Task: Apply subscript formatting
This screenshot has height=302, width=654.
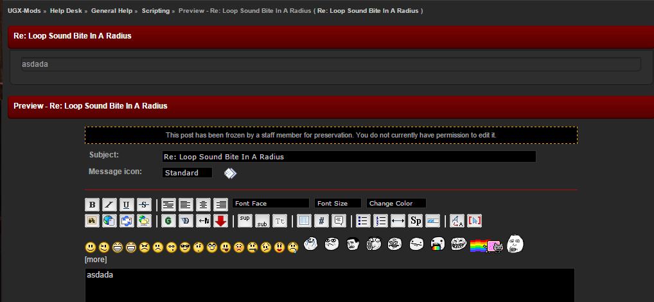Action: click(x=262, y=220)
